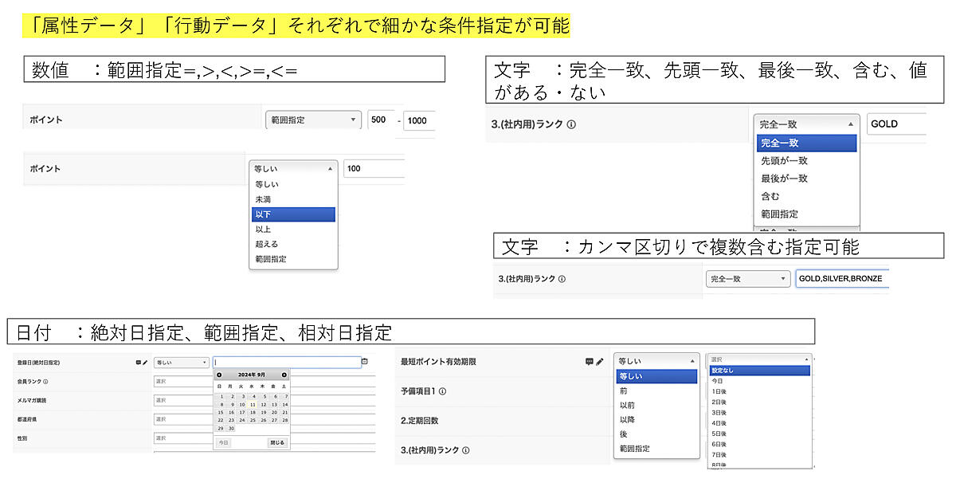This screenshot has height=479, width=956.
Task: Go to next month in calendar
Action: tap(284, 375)
